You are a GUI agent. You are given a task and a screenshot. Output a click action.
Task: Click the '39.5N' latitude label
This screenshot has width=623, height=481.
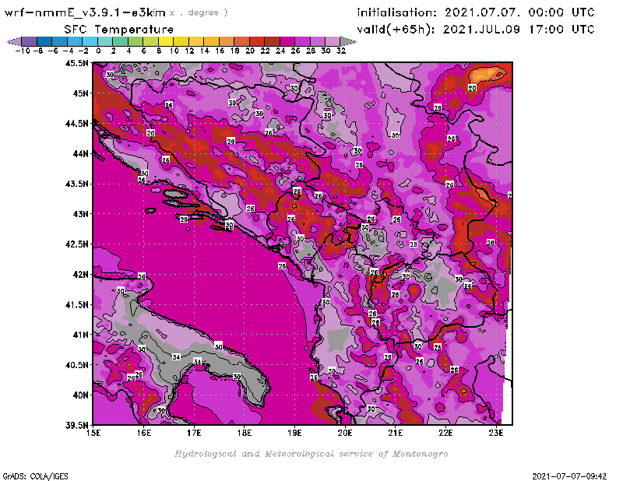(x=76, y=425)
